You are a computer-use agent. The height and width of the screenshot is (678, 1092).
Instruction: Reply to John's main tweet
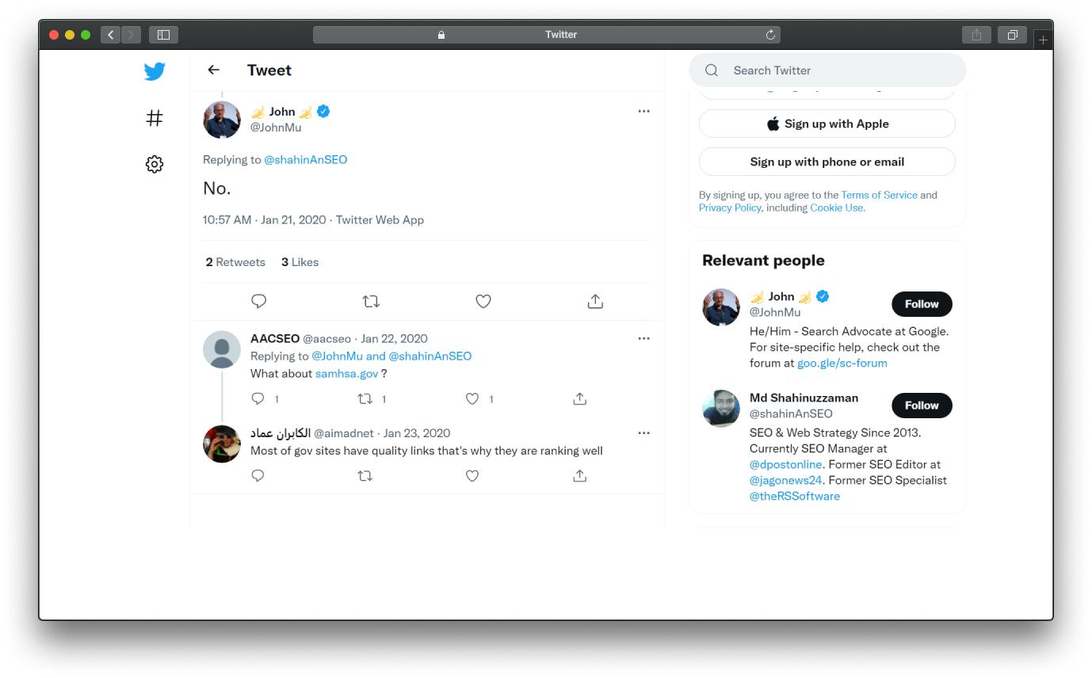pos(258,301)
